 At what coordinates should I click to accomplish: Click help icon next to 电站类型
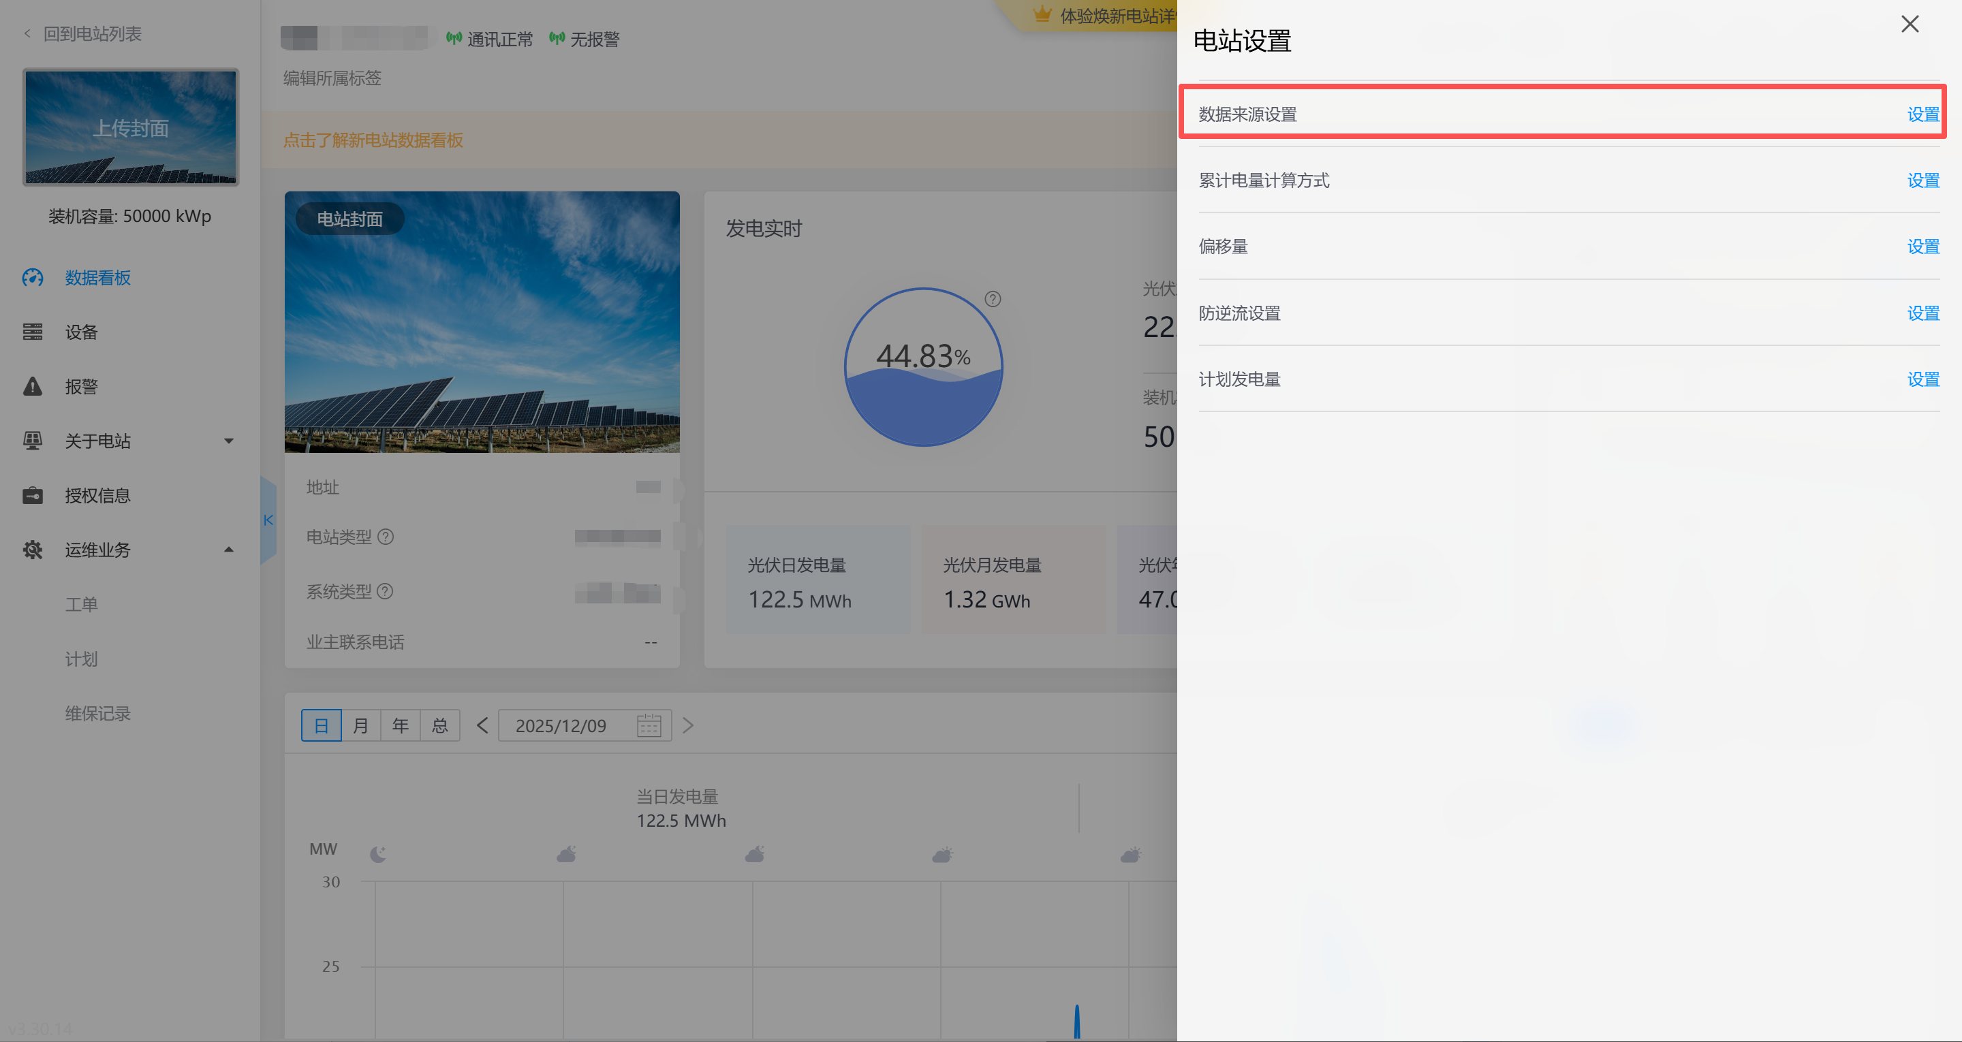386,537
